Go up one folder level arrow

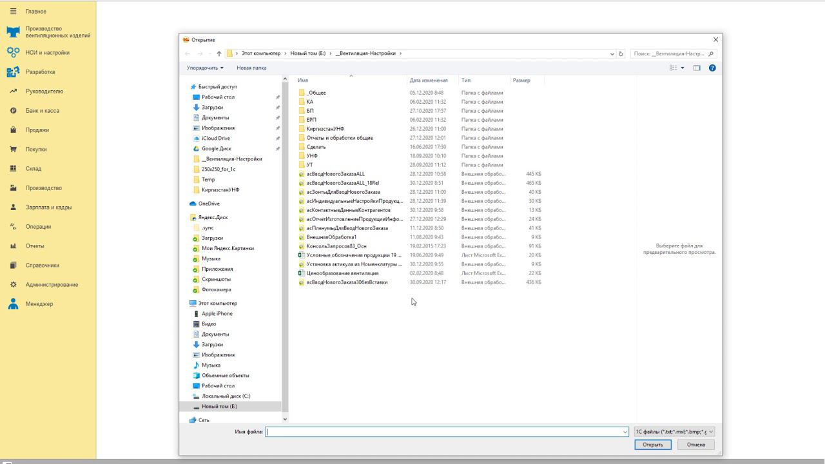pos(219,53)
